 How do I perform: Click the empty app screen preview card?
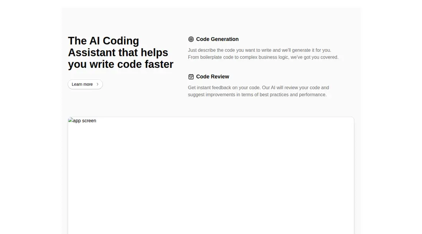coord(211,175)
